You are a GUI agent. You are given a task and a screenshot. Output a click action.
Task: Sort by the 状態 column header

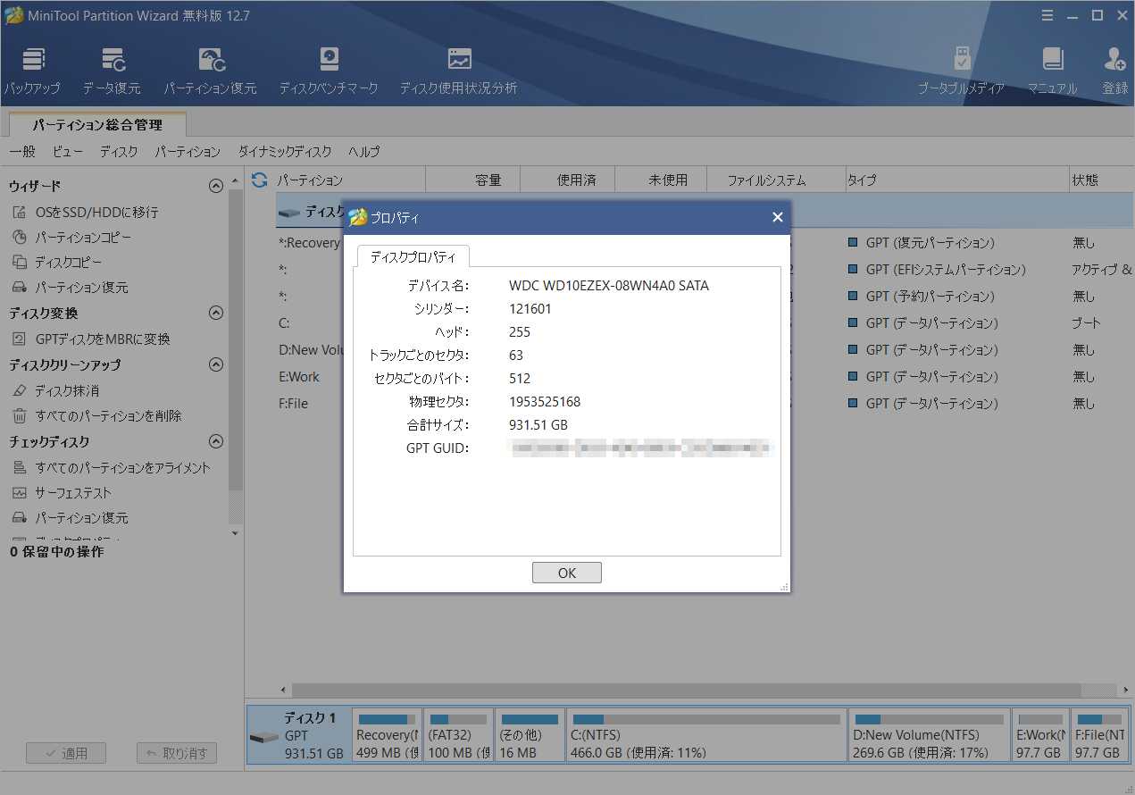point(1102,180)
